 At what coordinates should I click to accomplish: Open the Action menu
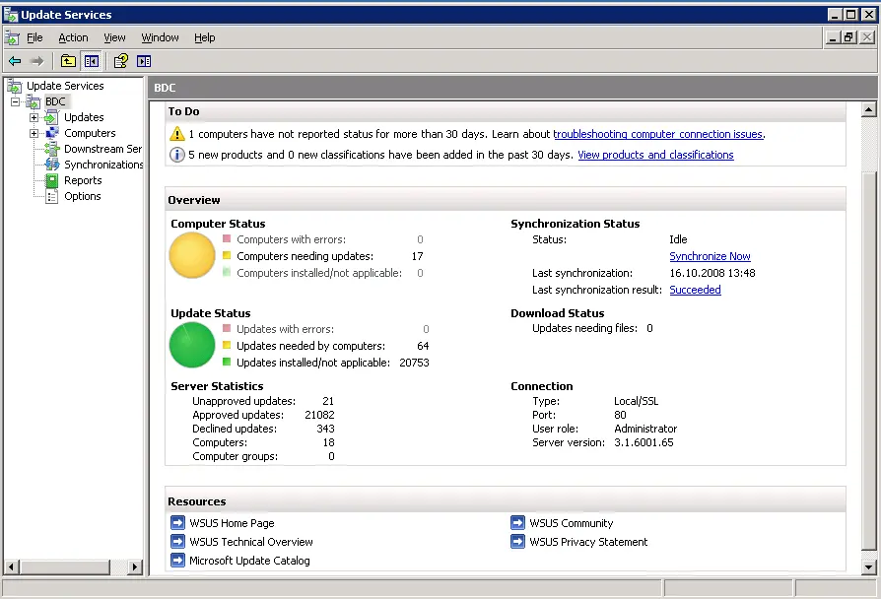[73, 37]
